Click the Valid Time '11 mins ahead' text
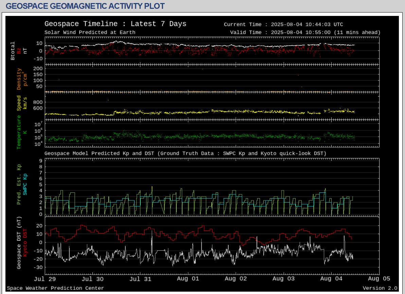The height and width of the screenshot is (294, 405). 357,33
